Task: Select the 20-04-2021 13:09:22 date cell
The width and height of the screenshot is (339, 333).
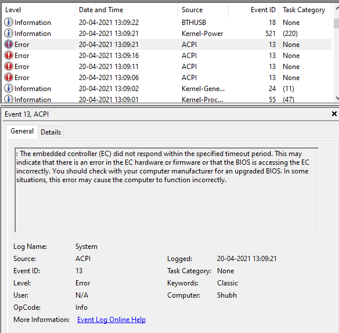Action: (109, 23)
